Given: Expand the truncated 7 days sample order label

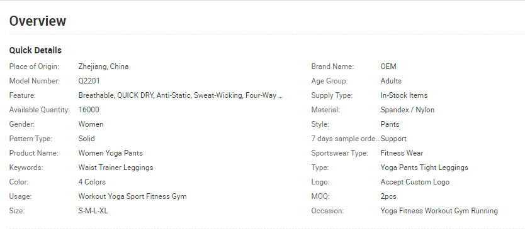Looking at the screenshot, I should pyautogui.click(x=346, y=139).
